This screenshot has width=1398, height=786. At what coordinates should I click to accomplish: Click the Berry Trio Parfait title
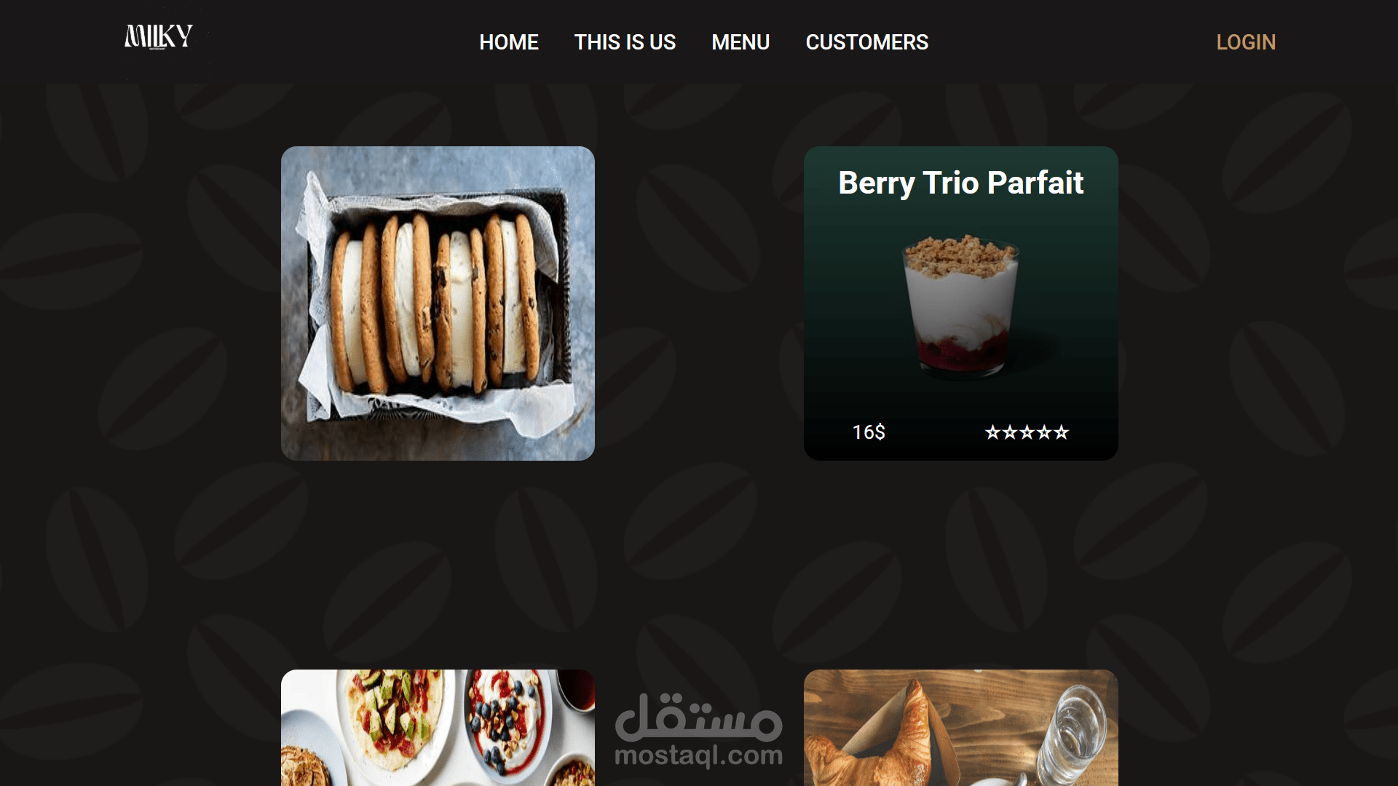click(961, 183)
